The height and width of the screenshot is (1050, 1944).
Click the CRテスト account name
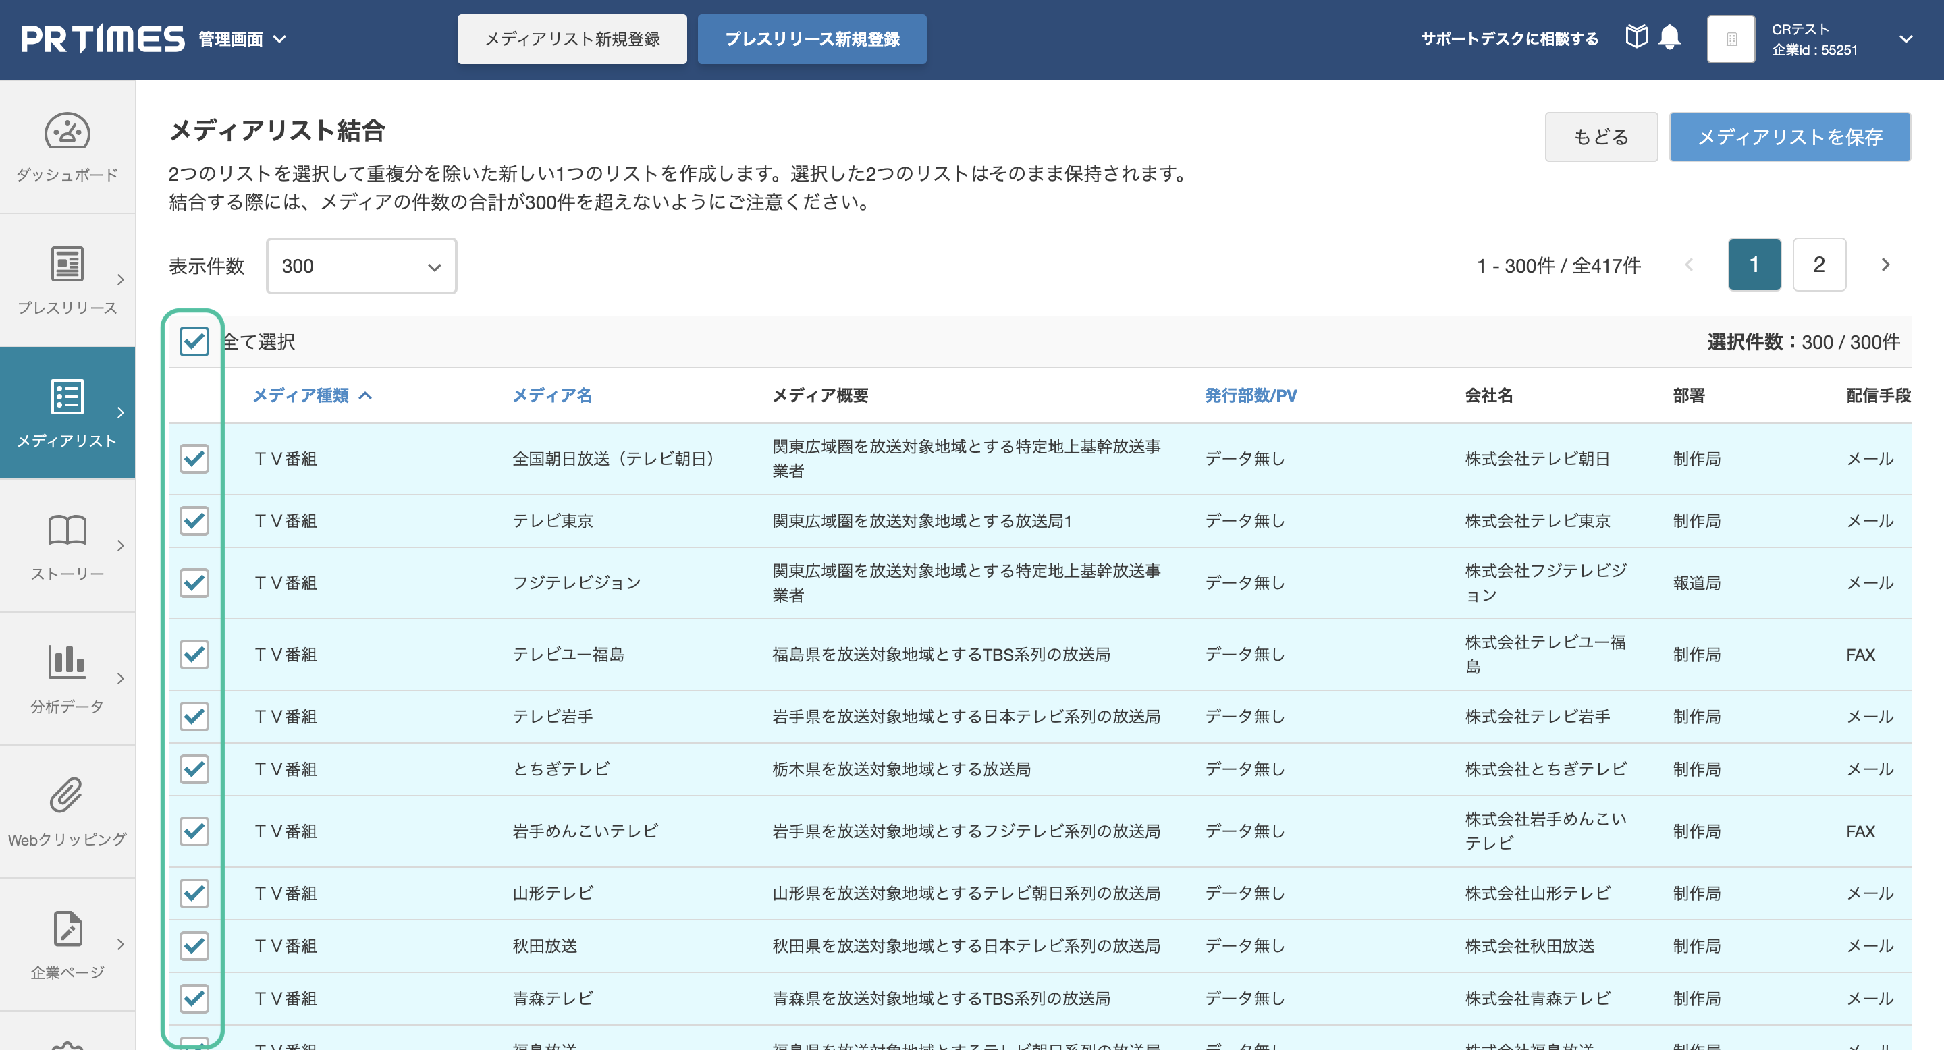coord(1800,28)
